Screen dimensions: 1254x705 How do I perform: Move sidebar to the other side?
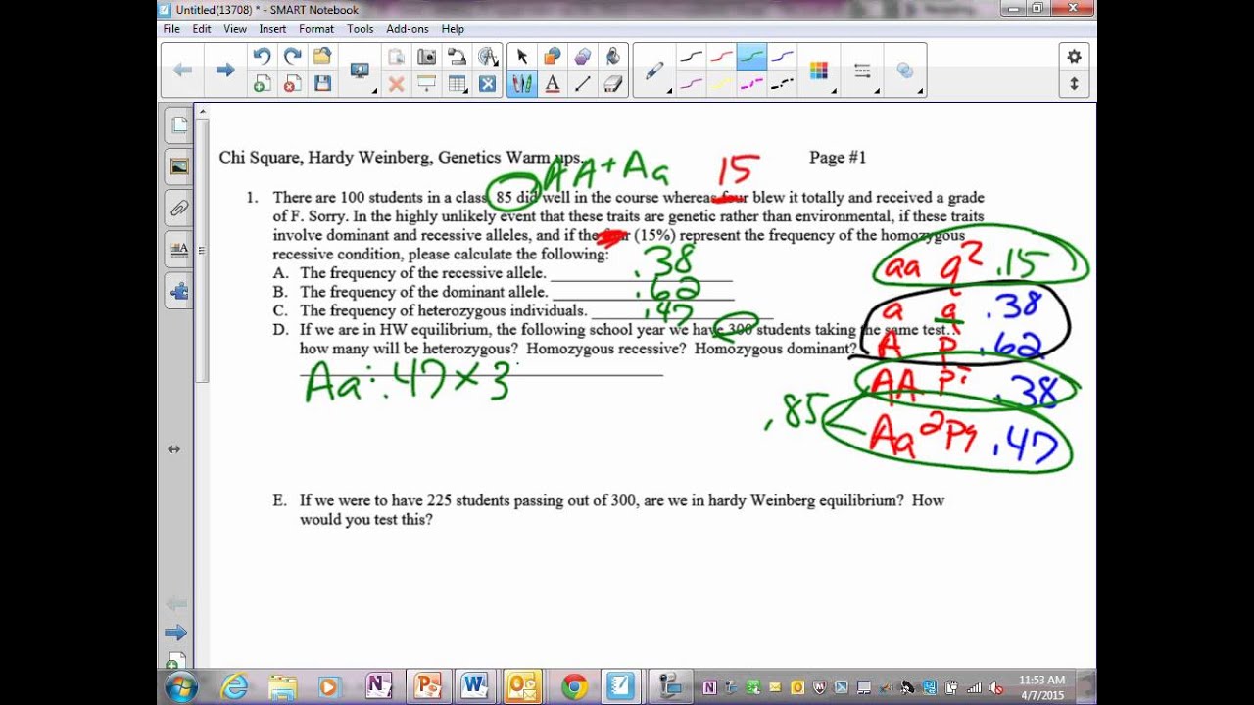pos(174,449)
